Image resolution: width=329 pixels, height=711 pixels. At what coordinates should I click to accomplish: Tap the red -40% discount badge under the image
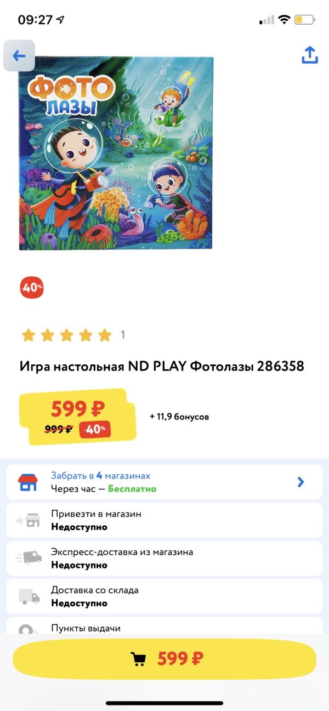[32, 288]
